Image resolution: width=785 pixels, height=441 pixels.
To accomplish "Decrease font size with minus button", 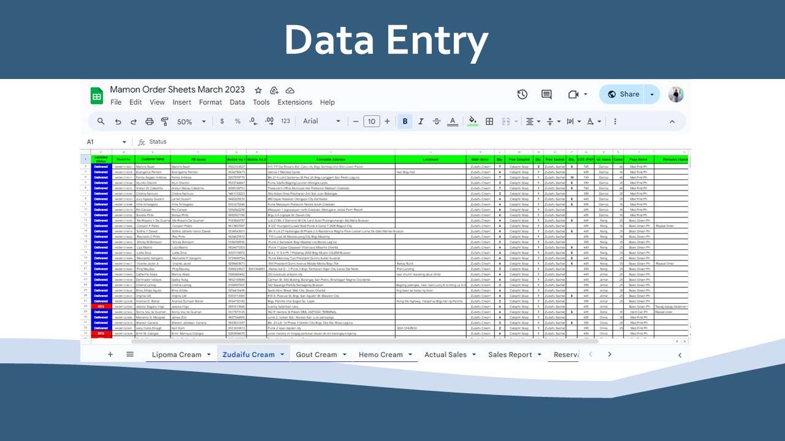I will point(356,121).
